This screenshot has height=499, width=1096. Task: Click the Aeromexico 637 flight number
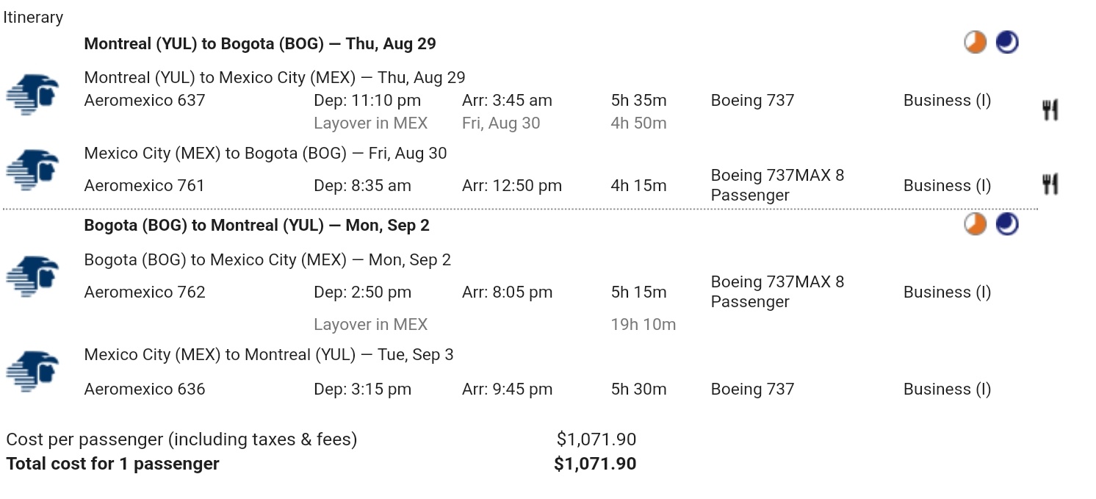coord(145,100)
